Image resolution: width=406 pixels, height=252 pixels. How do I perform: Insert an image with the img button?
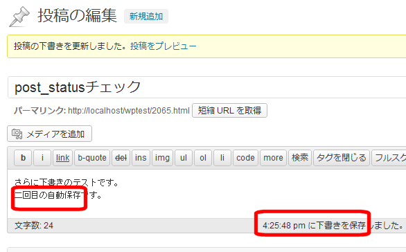[x=162, y=158]
